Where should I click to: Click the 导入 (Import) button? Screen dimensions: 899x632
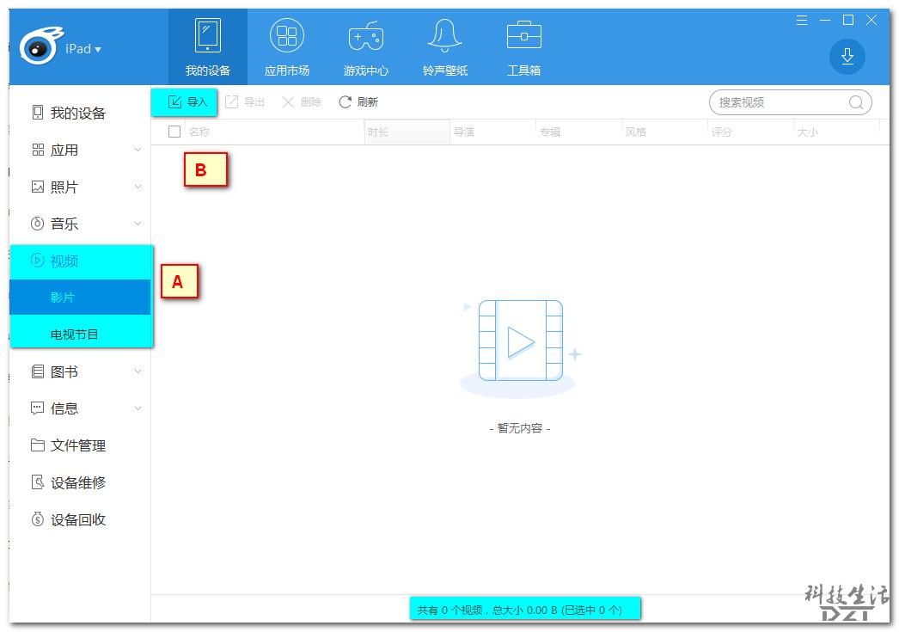coord(184,101)
